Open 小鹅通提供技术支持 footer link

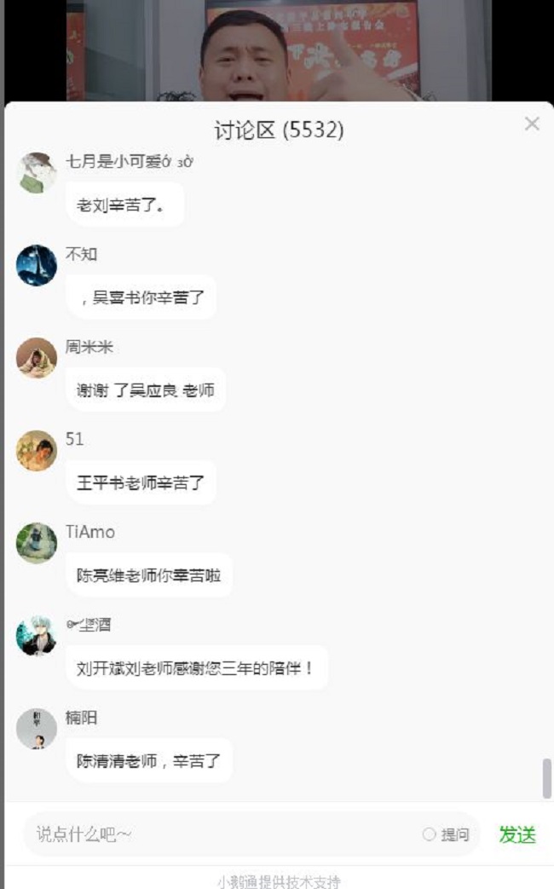click(x=279, y=881)
